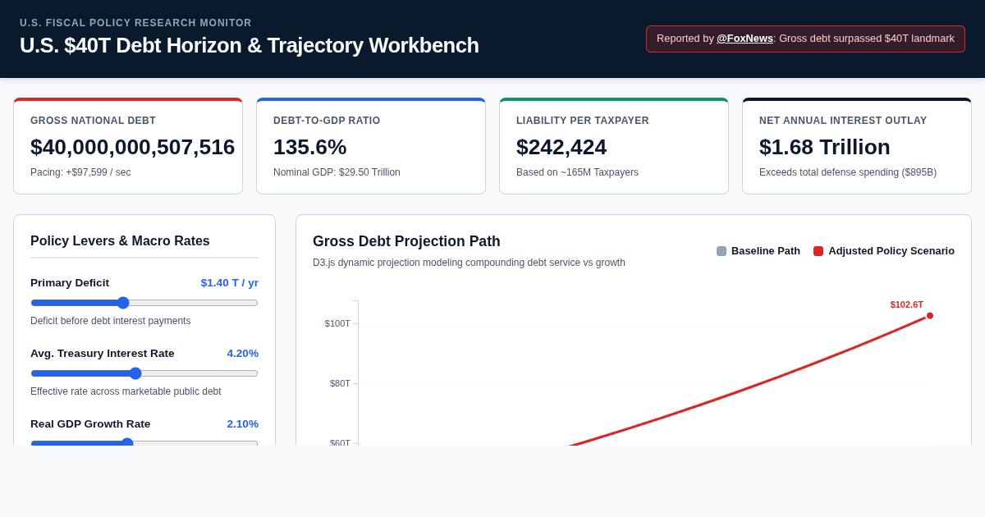
Task: Click "U.S. FISCAL POLICY RESEARCH MONITOR" header text
Action: (135, 23)
